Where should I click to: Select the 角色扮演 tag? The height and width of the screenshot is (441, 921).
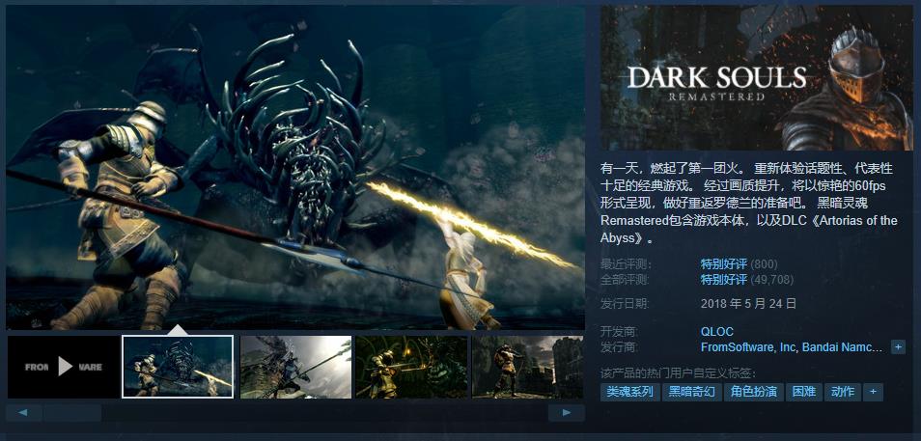coord(754,392)
